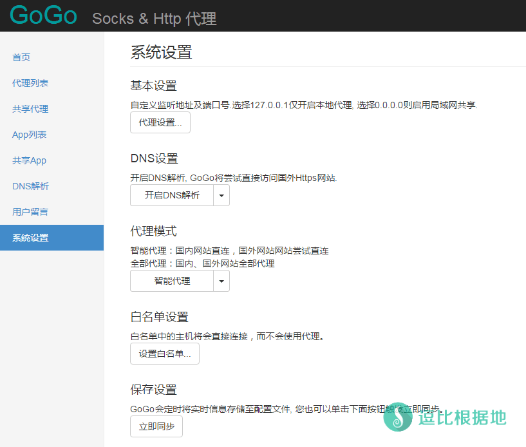The height and width of the screenshot is (447, 526).
Task: Select 系统设置 in the sidebar
Action: tap(30, 238)
